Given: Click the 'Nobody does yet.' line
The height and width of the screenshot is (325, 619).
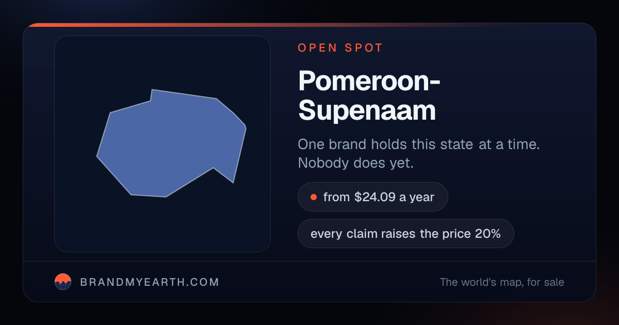Looking at the screenshot, I should coord(356,163).
